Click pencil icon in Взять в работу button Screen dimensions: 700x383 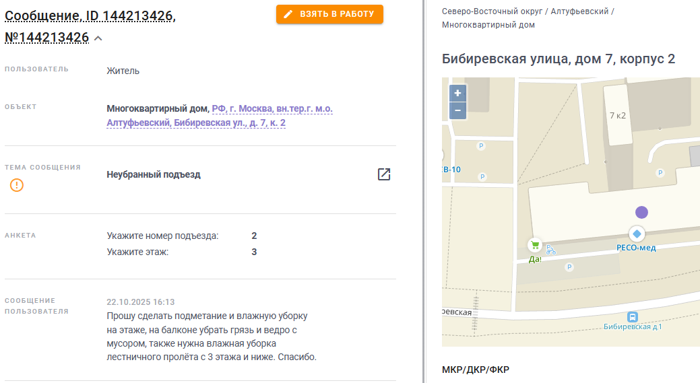pyautogui.click(x=288, y=14)
